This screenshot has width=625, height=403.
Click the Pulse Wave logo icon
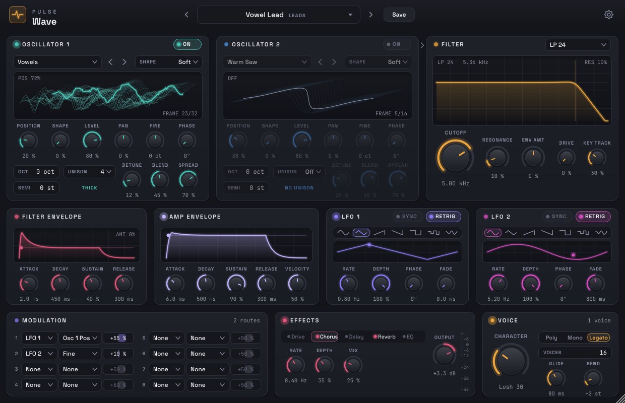click(x=18, y=15)
